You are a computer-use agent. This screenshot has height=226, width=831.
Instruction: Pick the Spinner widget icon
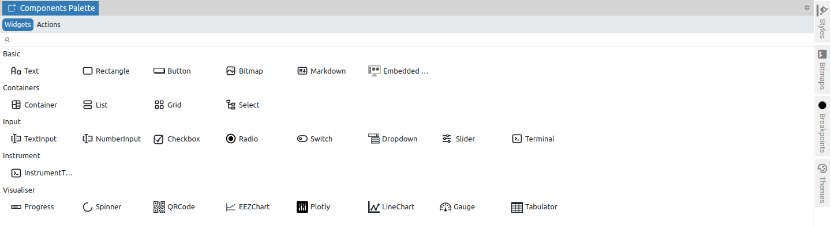(88, 207)
